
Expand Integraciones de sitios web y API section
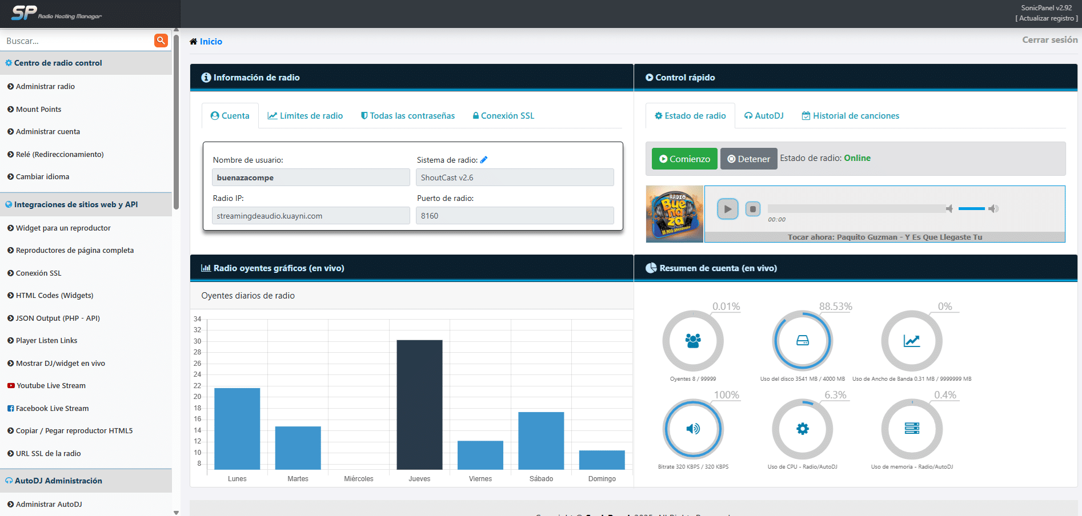point(75,204)
